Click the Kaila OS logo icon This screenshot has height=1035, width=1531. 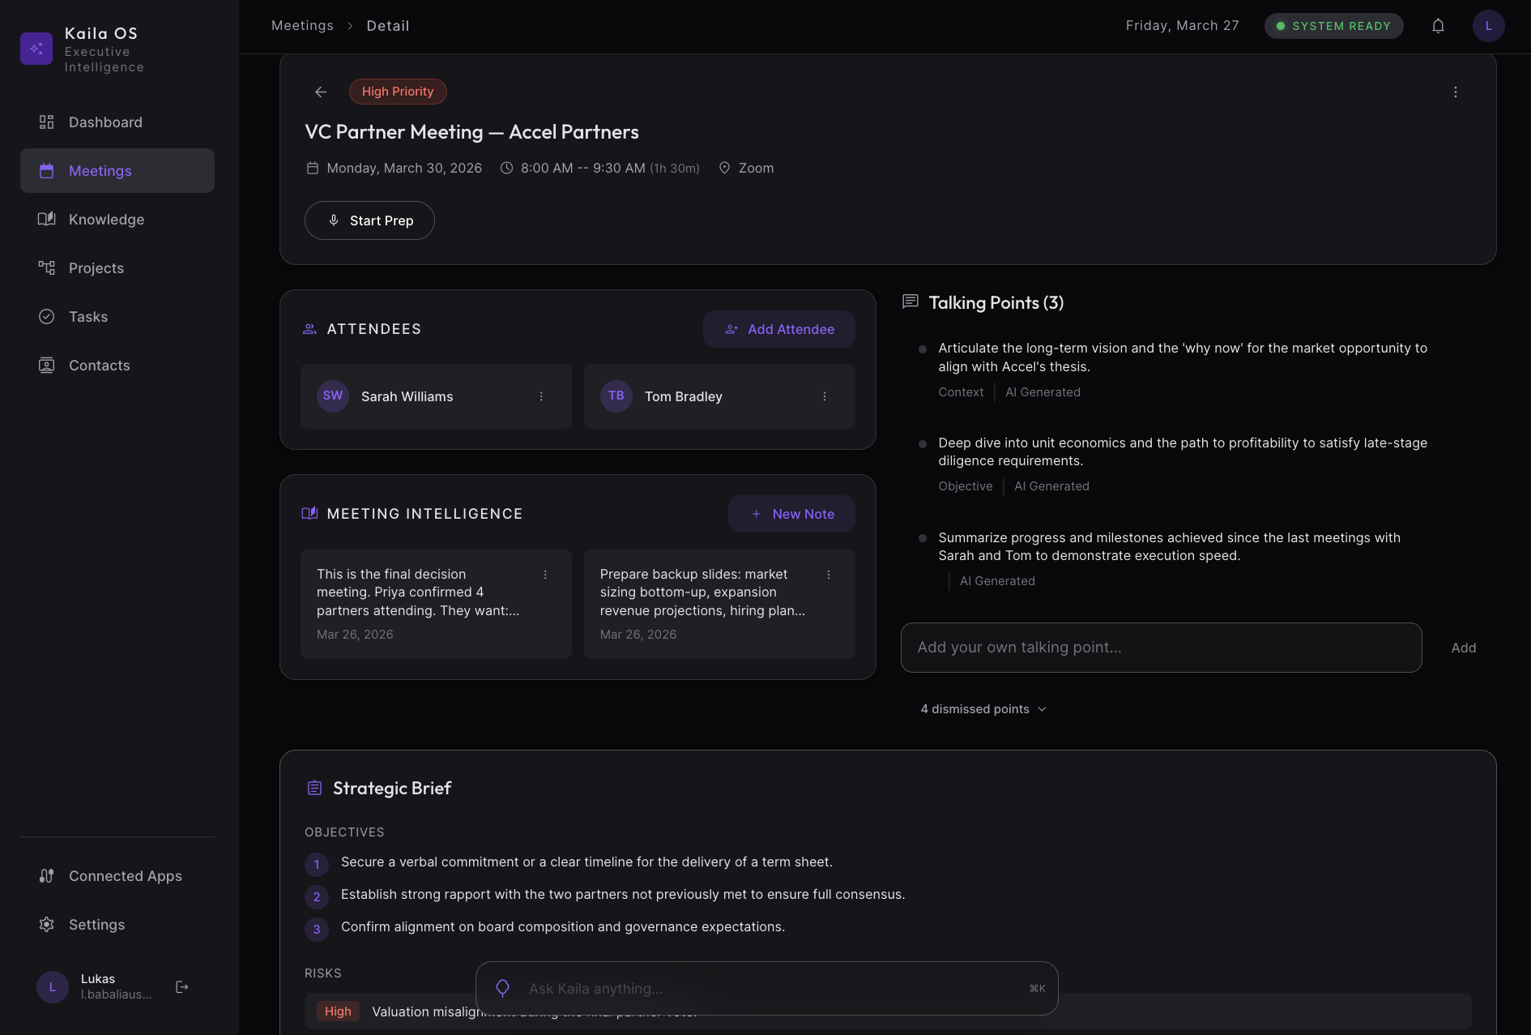click(x=36, y=49)
